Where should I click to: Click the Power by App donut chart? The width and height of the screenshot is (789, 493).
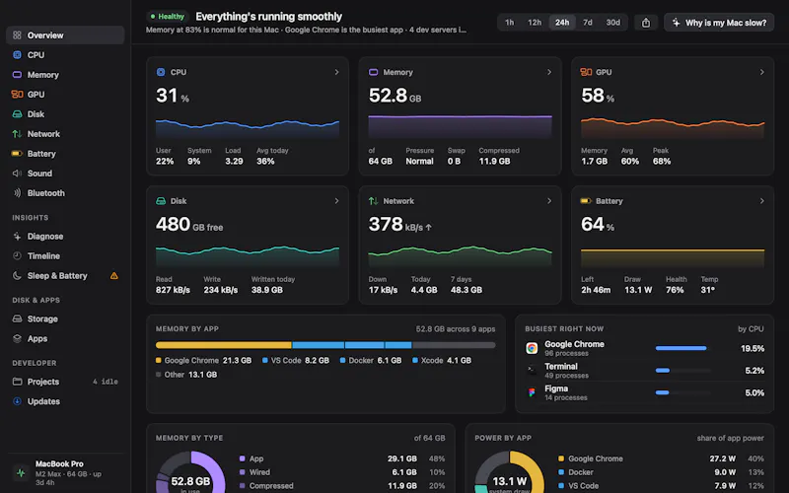click(x=509, y=473)
